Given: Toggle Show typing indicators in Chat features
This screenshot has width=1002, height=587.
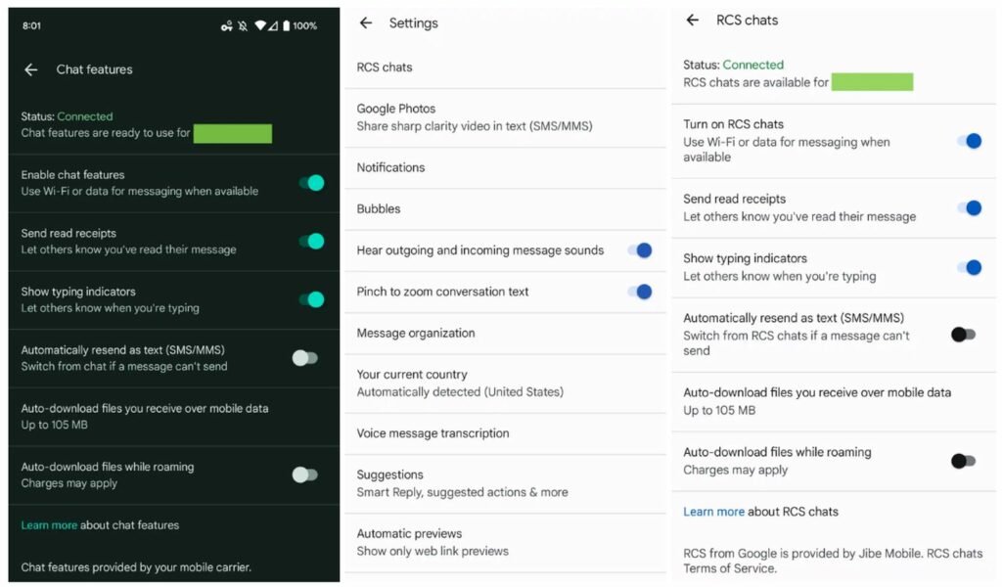Looking at the screenshot, I should [x=312, y=299].
